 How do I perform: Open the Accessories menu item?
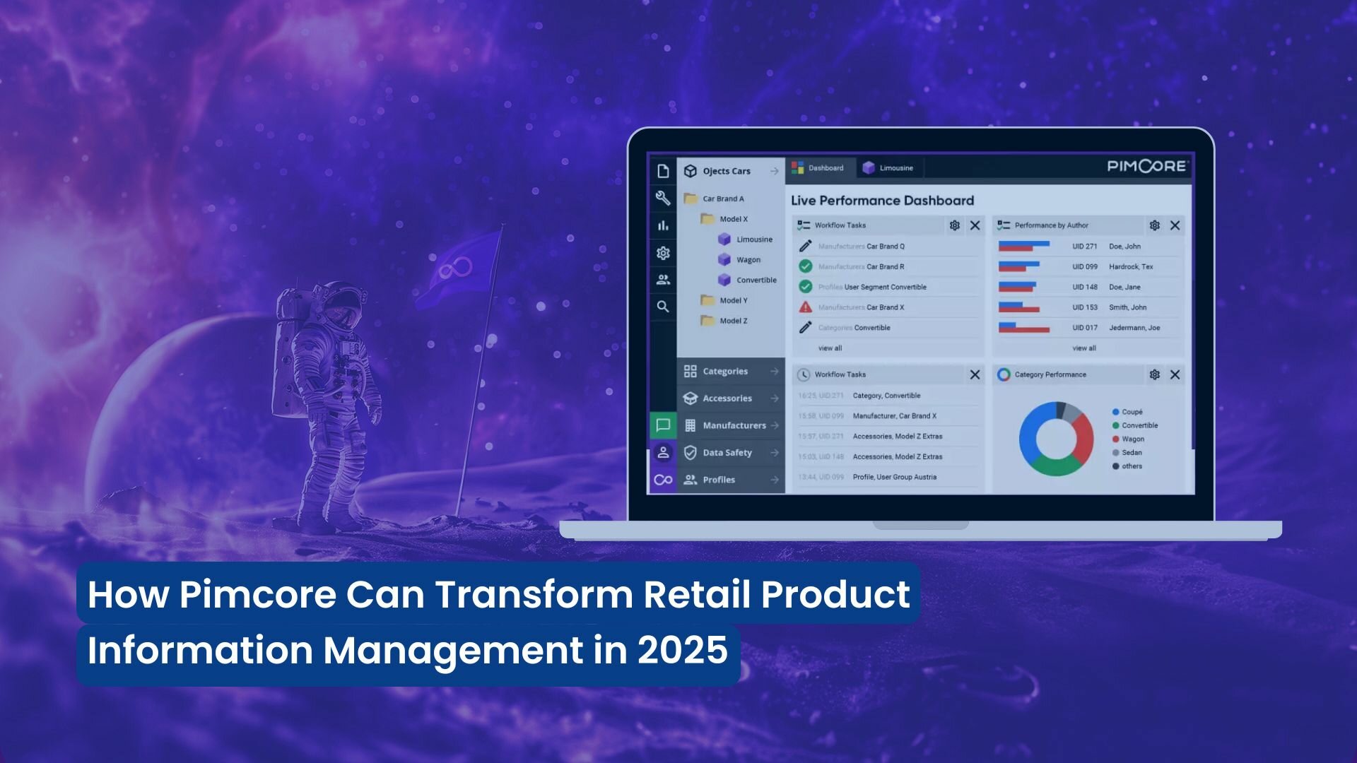731,398
